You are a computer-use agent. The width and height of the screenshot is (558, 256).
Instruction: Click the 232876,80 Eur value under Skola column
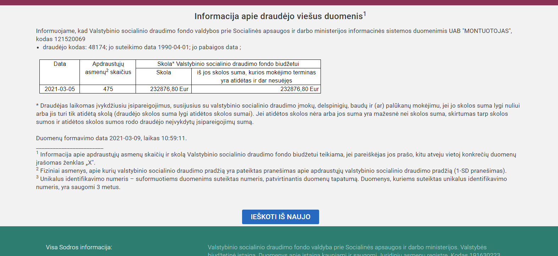169,89
